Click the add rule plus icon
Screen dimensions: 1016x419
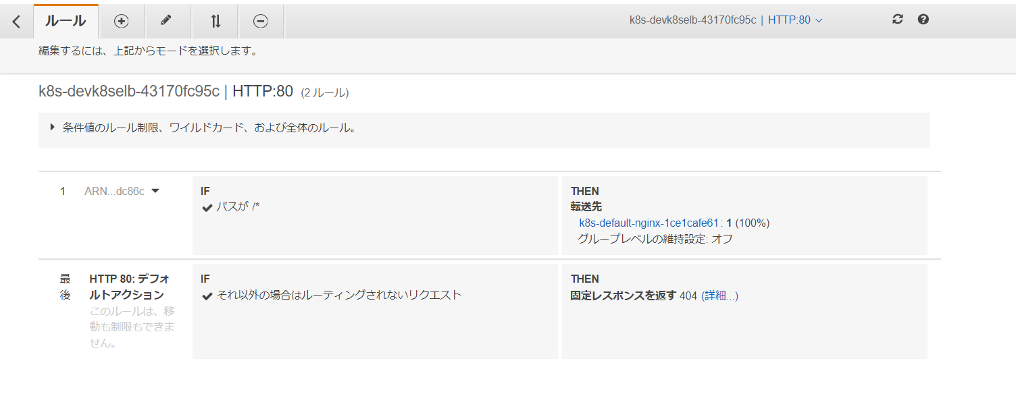(122, 21)
